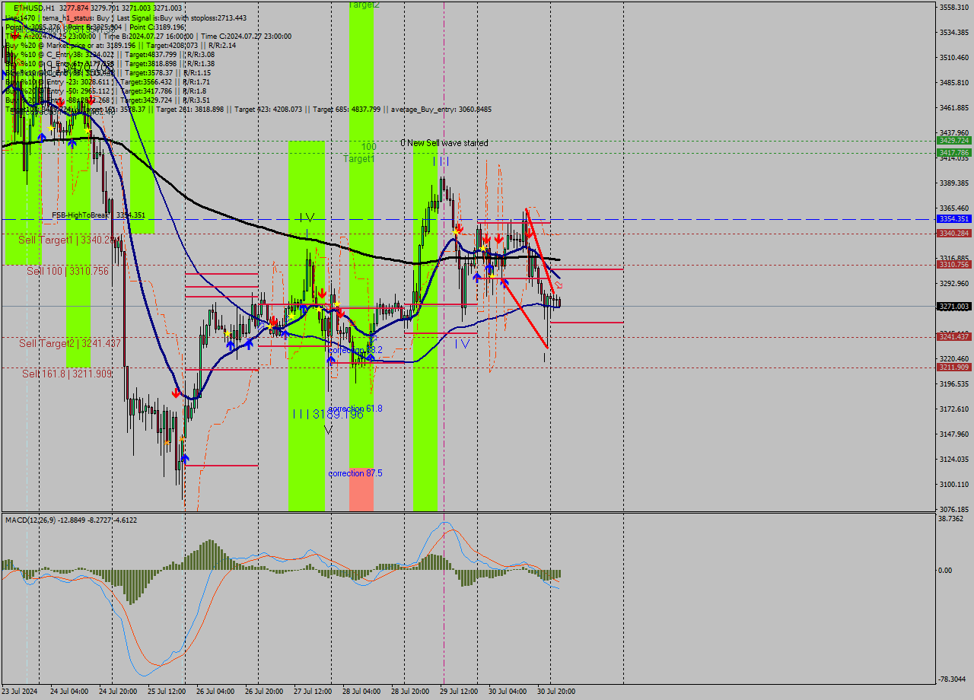Click the '23 Jul 2024' time axis label
Screen dimensions: 974x700
(19, 692)
